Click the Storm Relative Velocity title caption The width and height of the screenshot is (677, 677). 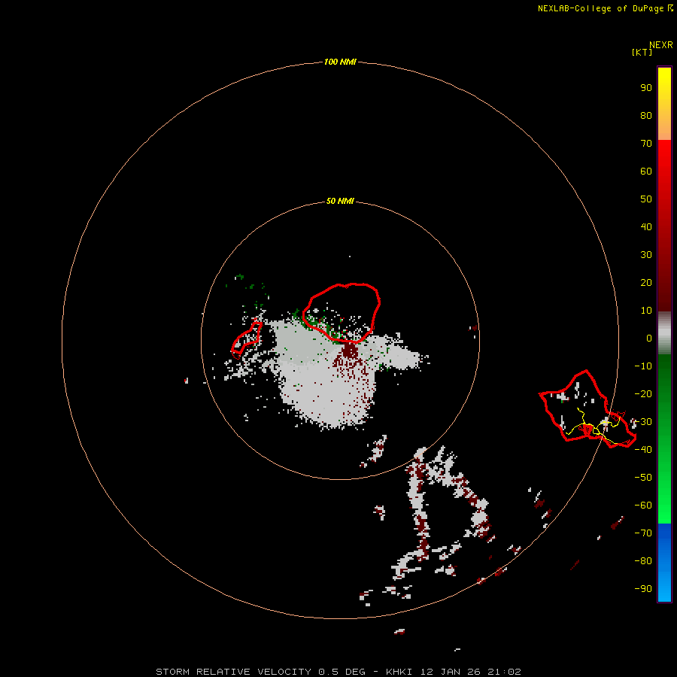tap(338, 672)
